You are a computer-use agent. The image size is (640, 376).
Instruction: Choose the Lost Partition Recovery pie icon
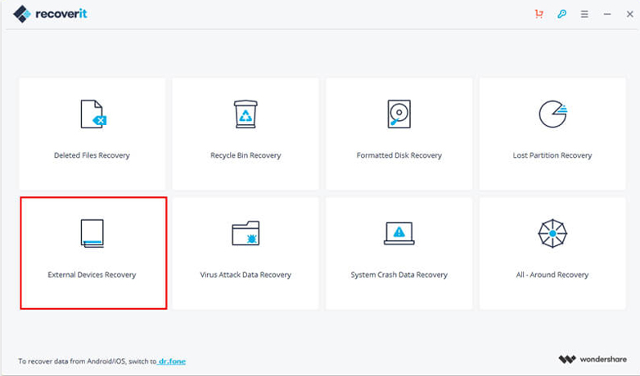pyautogui.click(x=552, y=114)
